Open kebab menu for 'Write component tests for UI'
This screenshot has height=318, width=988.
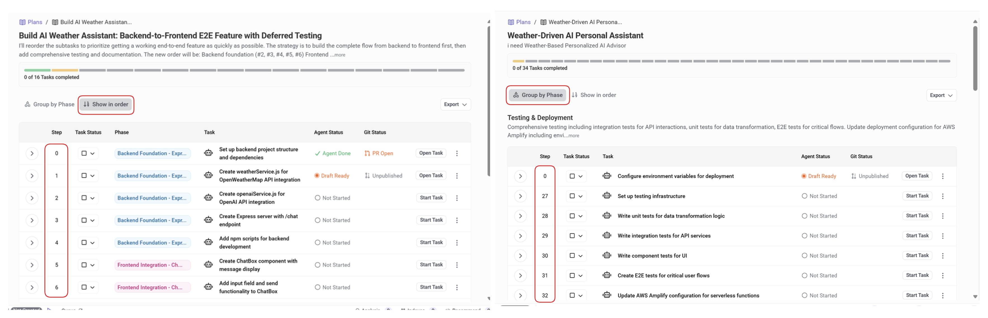943,256
